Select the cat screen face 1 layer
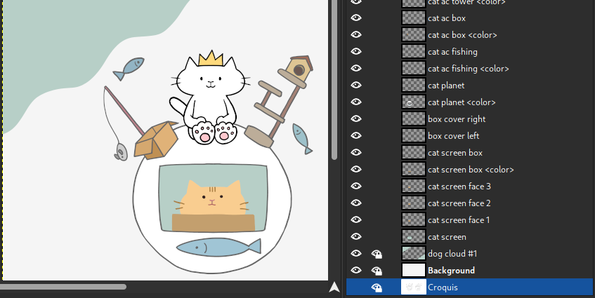 click(x=459, y=220)
